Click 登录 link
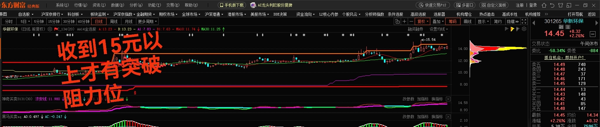This screenshot has height=127, width=600. coord(533,5)
